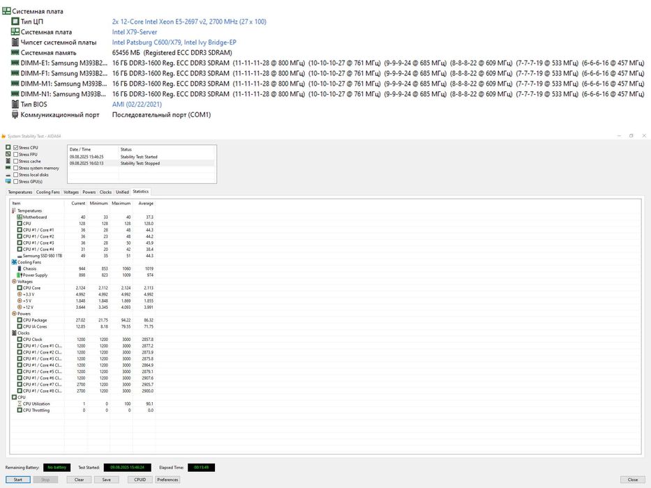Click the Cooling Fans fan icon
The image size is (651, 488).
(x=14, y=262)
